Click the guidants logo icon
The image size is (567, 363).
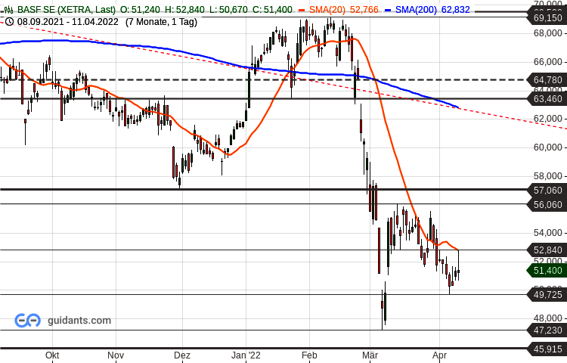27,321
